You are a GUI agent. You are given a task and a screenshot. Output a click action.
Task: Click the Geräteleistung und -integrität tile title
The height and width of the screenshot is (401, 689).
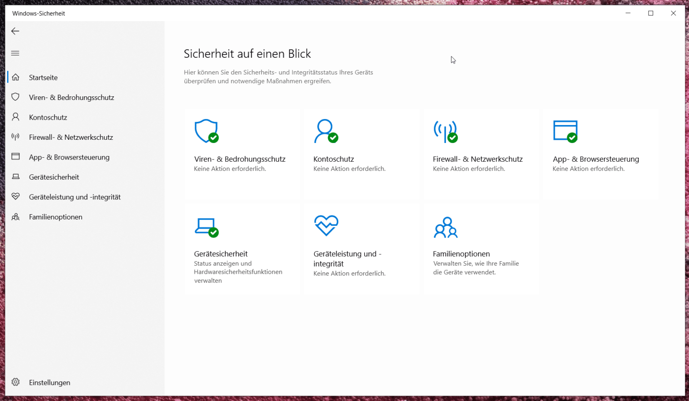(347, 259)
